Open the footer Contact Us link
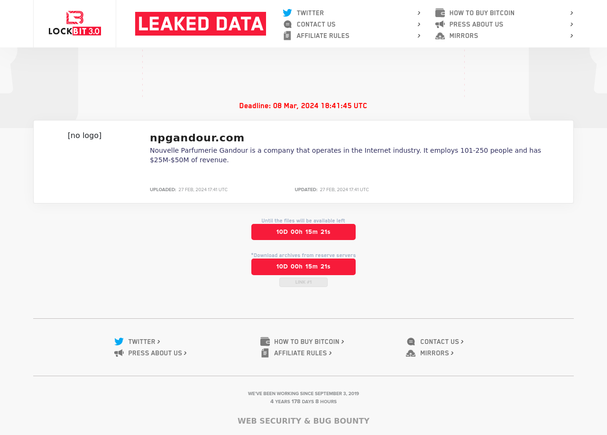607x435 pixels. coord(440,342)
